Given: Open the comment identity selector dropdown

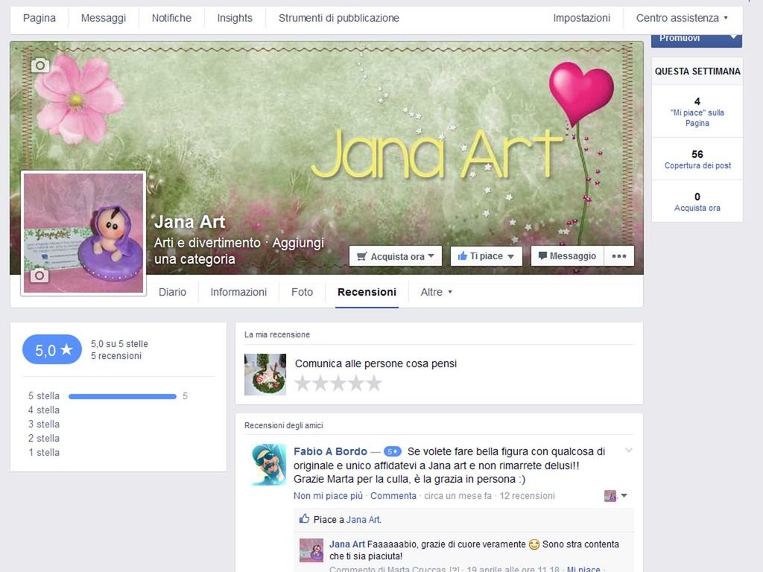Looking at the screenshot, I should (615, 496).
